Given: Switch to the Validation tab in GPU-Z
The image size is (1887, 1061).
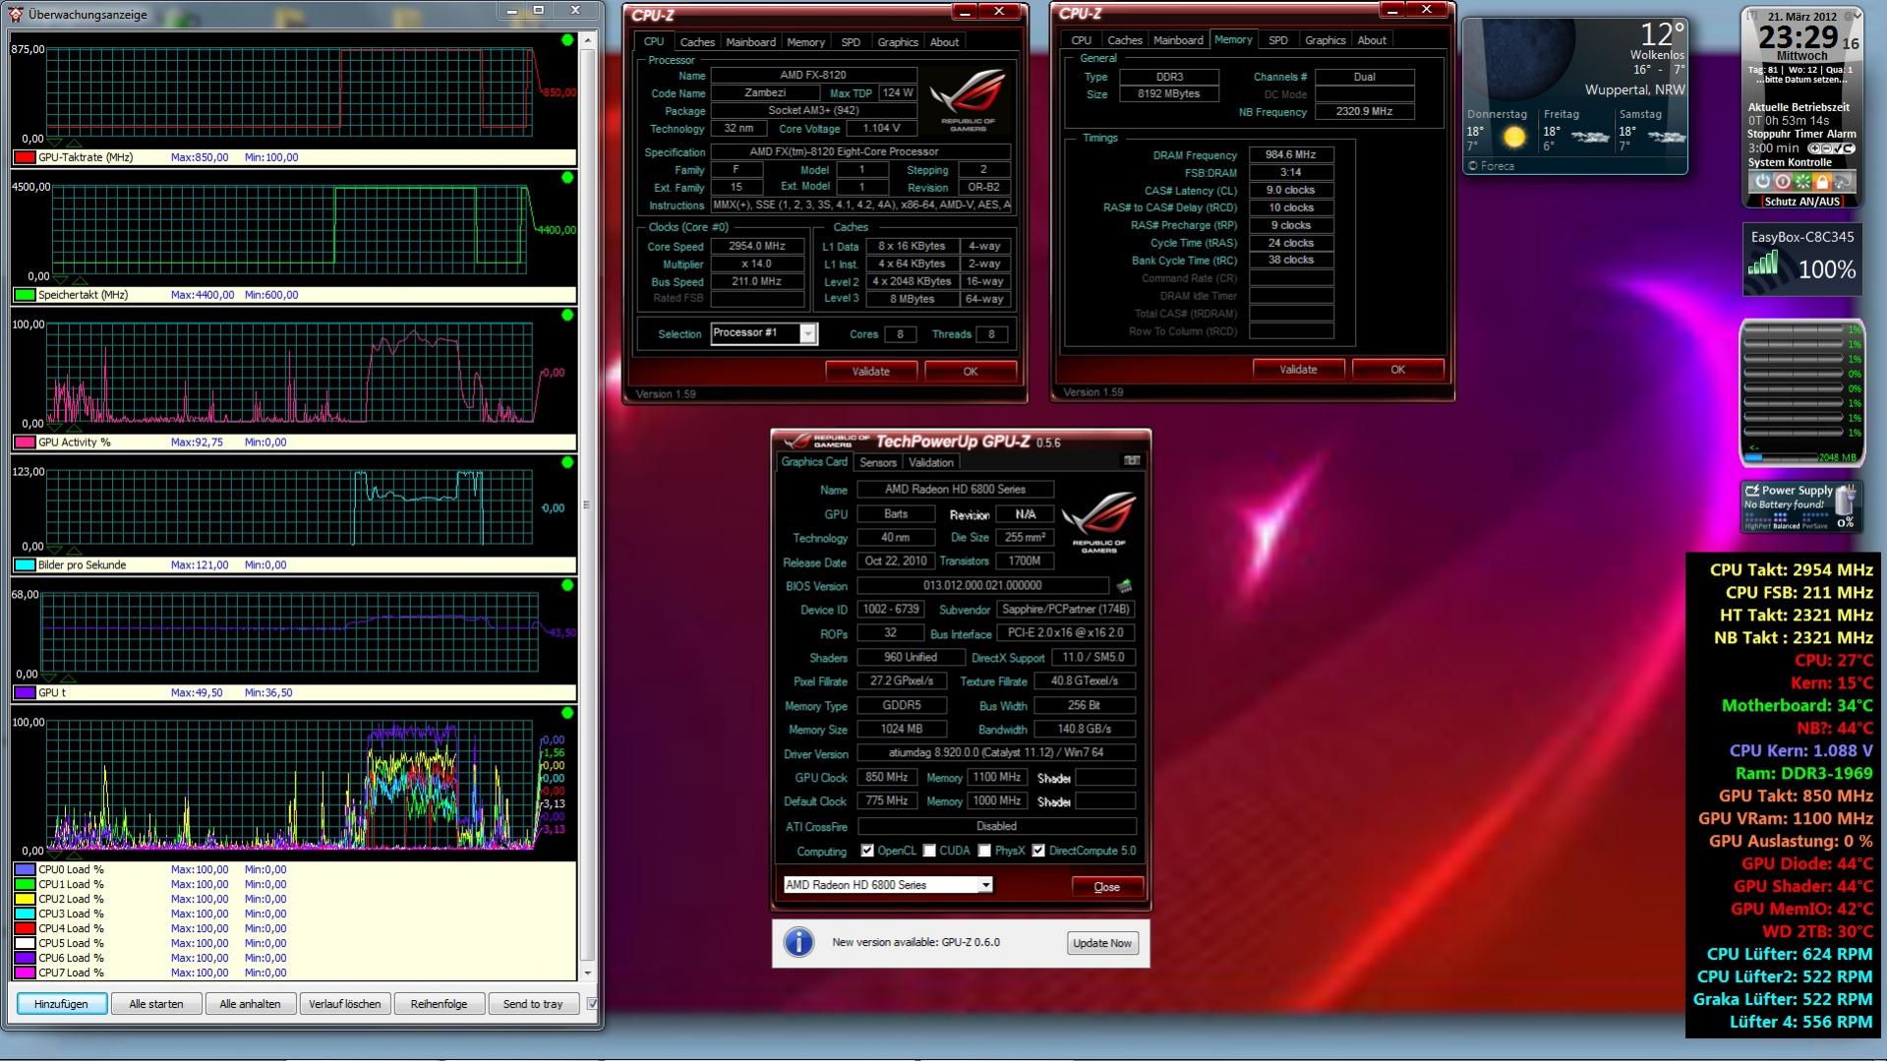Looking at the screenshot, I should [930, 463].
